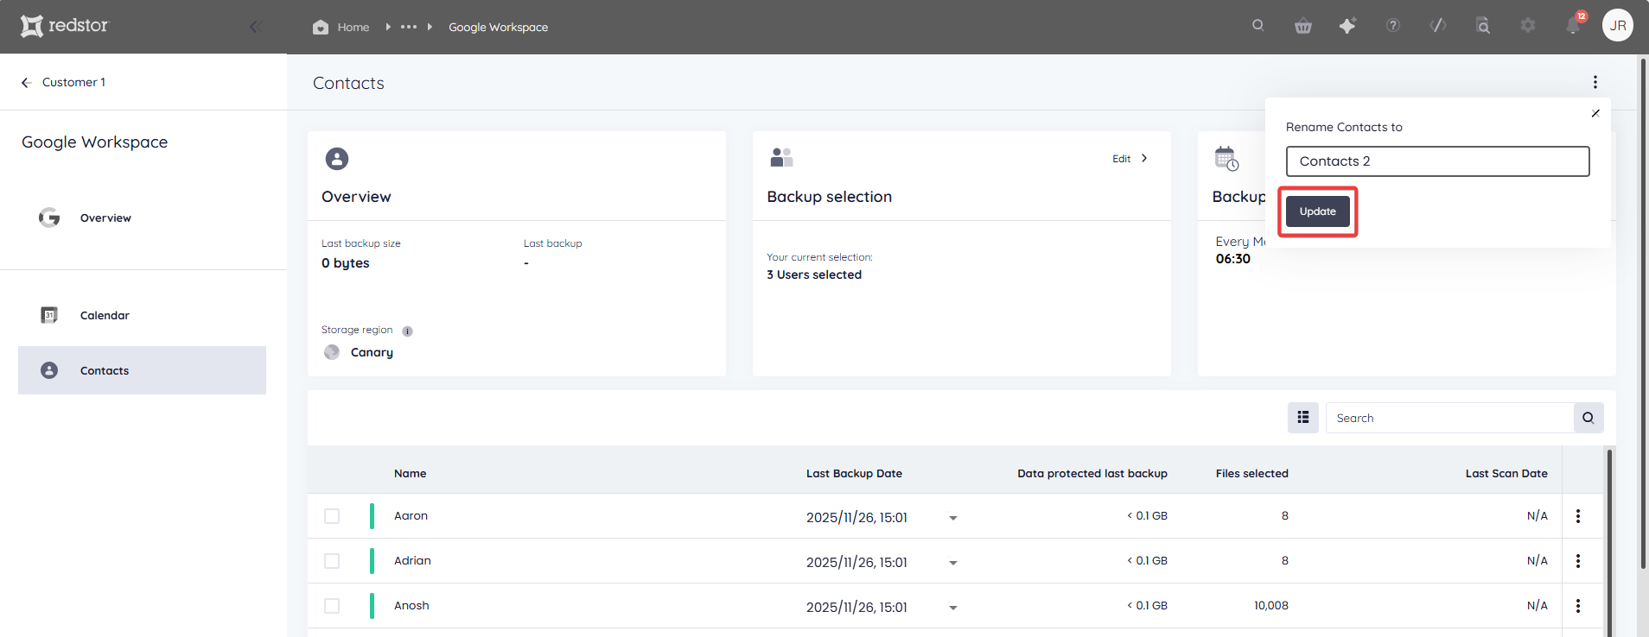
Task: Click the Redstor logo
Action: point(65,26)
